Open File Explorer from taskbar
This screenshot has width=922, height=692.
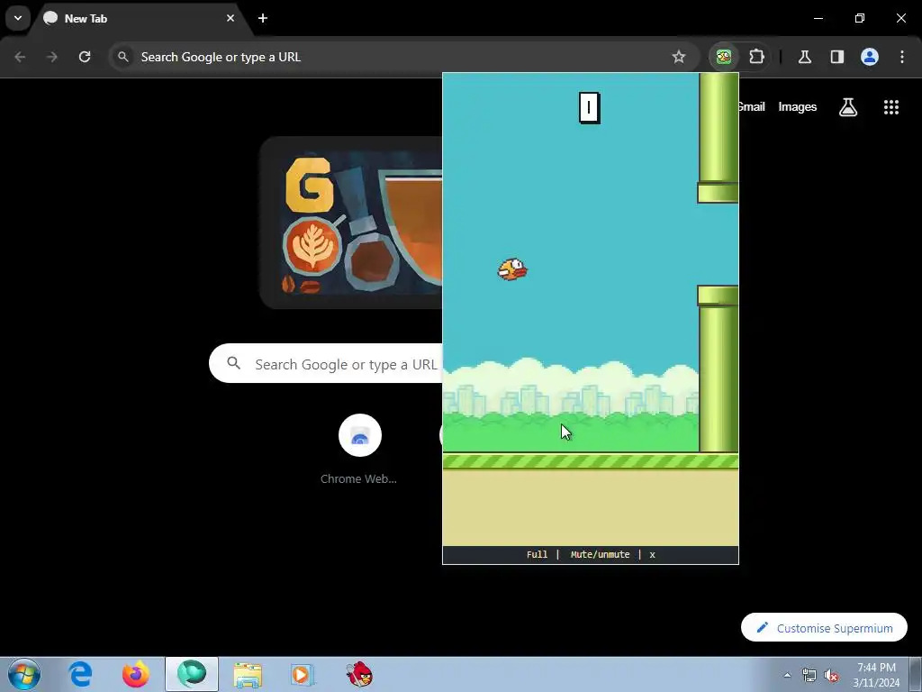tap(248, 675)
